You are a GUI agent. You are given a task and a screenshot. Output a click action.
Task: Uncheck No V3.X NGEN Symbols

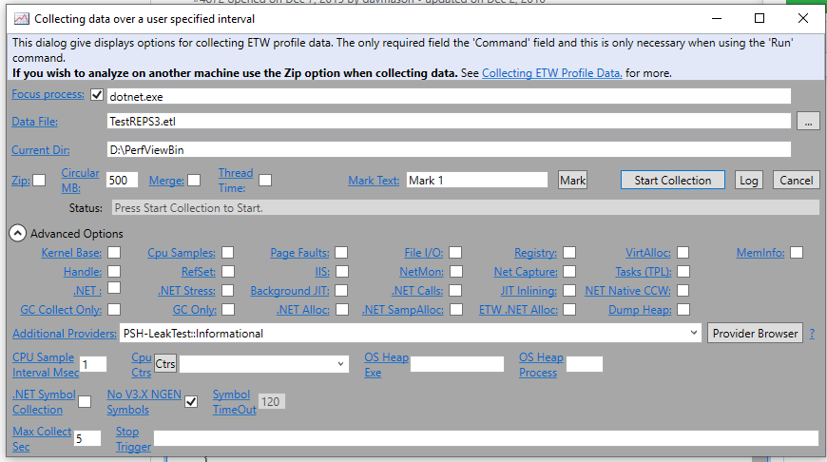pyautogui.click(x=191, y=402)
